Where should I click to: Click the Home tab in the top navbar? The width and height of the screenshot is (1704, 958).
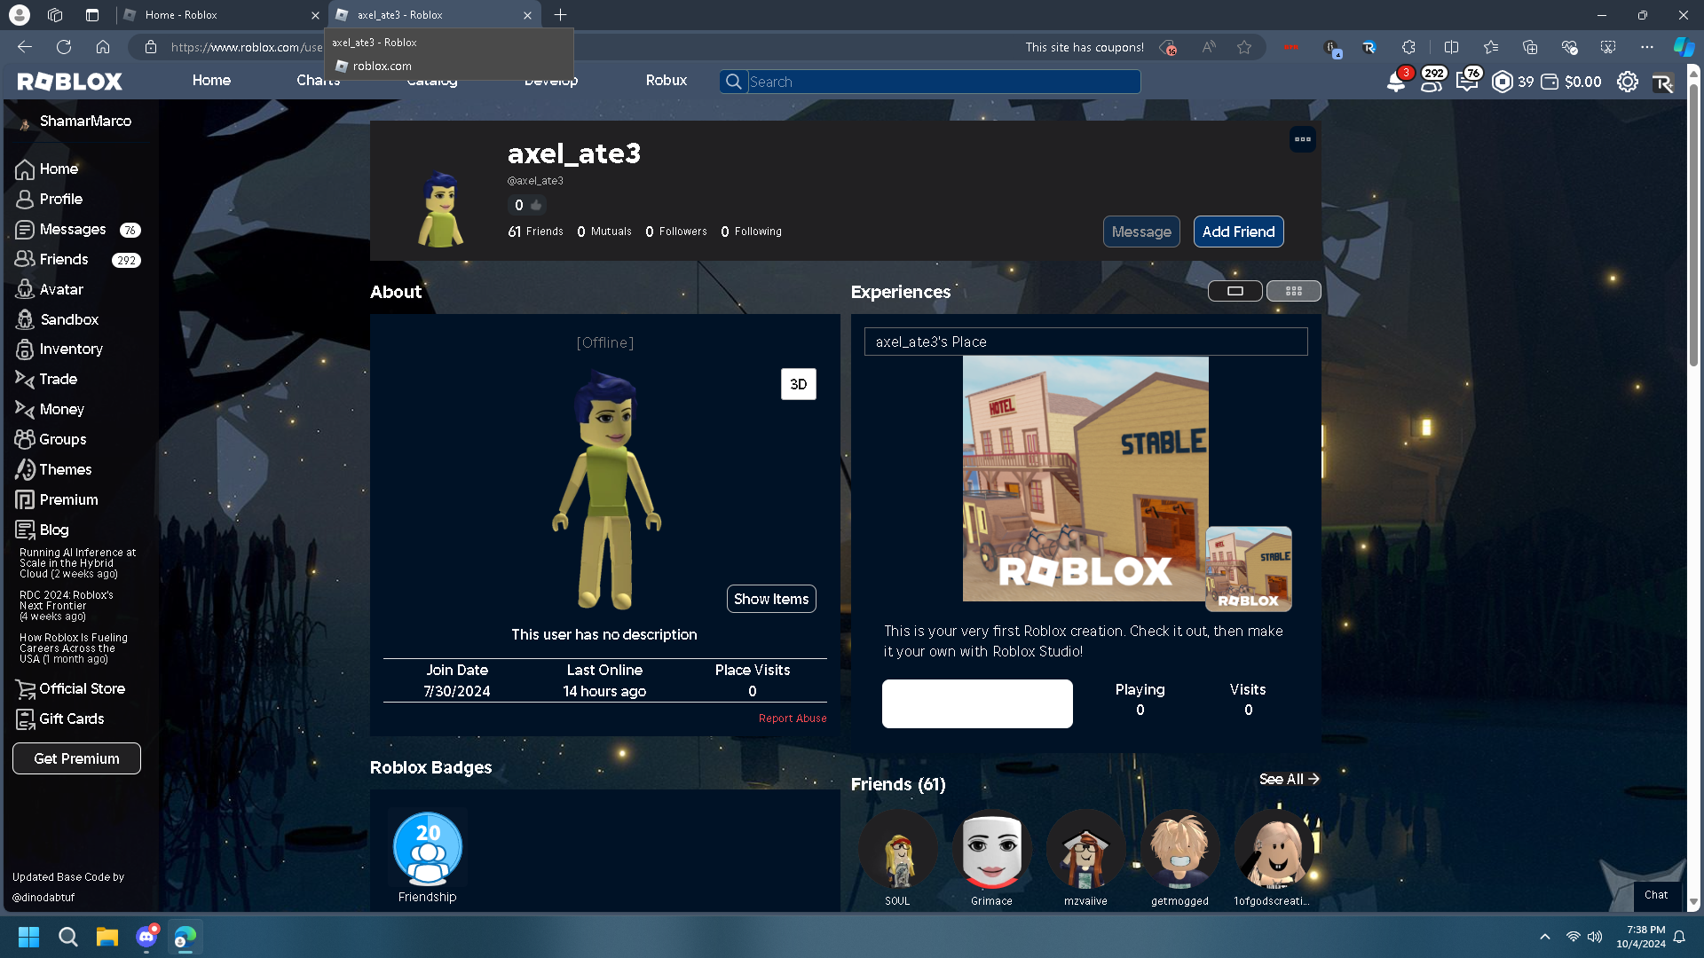click(x=211, y=81)
